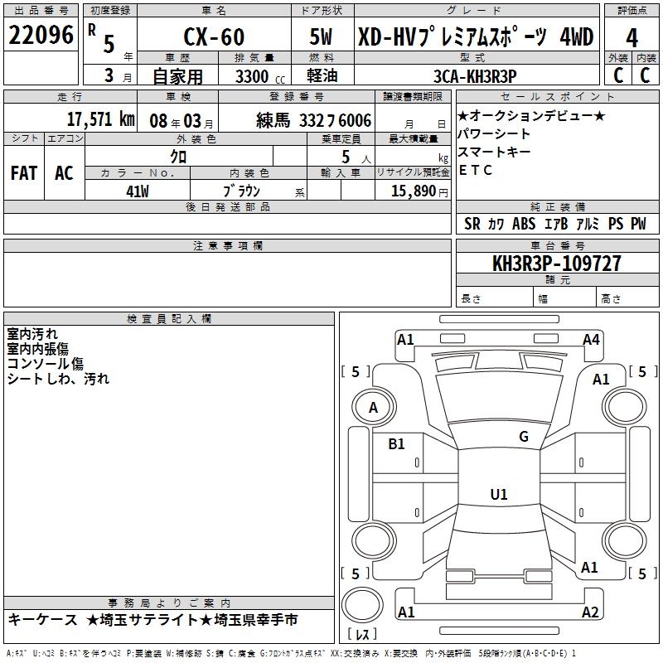Click the model code 3CA-KH3R3P
Viewport: 663px width, 663px height.
coord(475,76)
